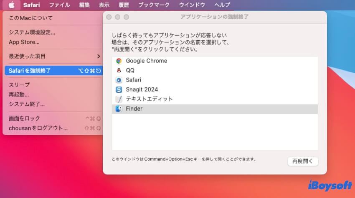Select Safari in the force quit list
Viewport: 355px width, 198px height.
[x=215, y=80]
